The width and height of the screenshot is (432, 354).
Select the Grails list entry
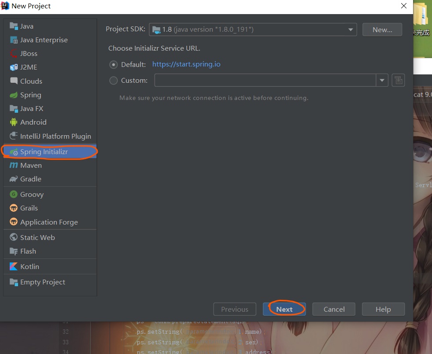pos(50,208)
